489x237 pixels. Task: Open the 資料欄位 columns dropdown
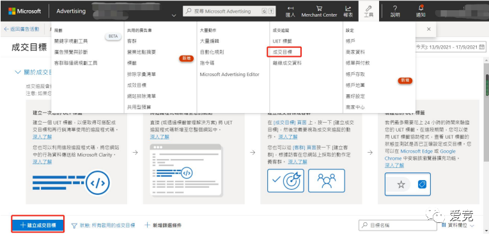pyautogui.click(x=458, y=225)
